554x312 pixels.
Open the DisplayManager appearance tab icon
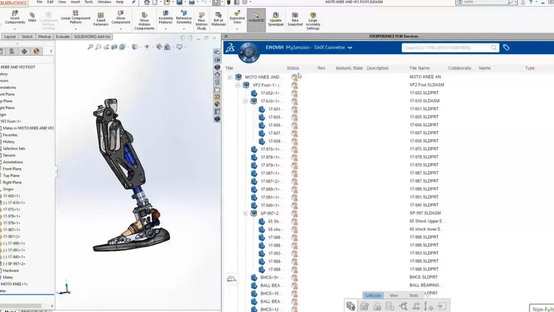pos(37,51)
